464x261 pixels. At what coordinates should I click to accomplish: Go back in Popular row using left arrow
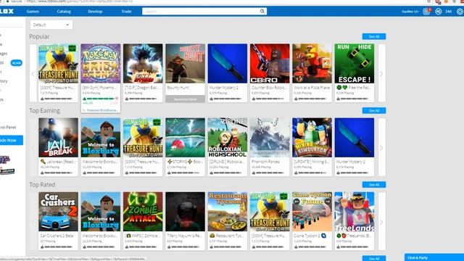tap(33, 74)
